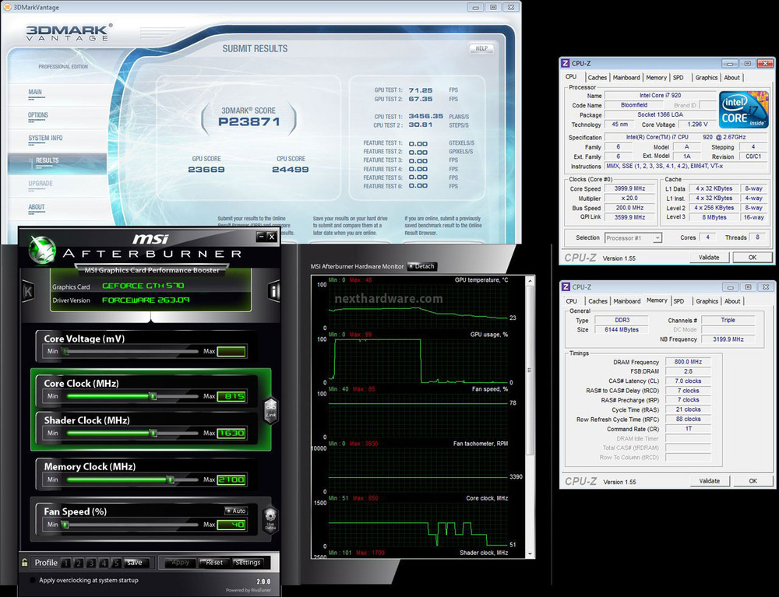This screenshot has height=597, width=779.
Task: Switch to About tab in lower CPU-Z window
Action: pos(731,301)
